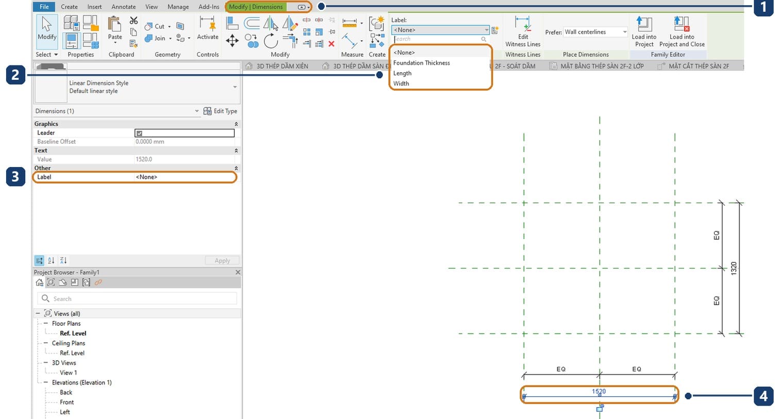
Task: Open the File menu
Action: coord(44,7)
